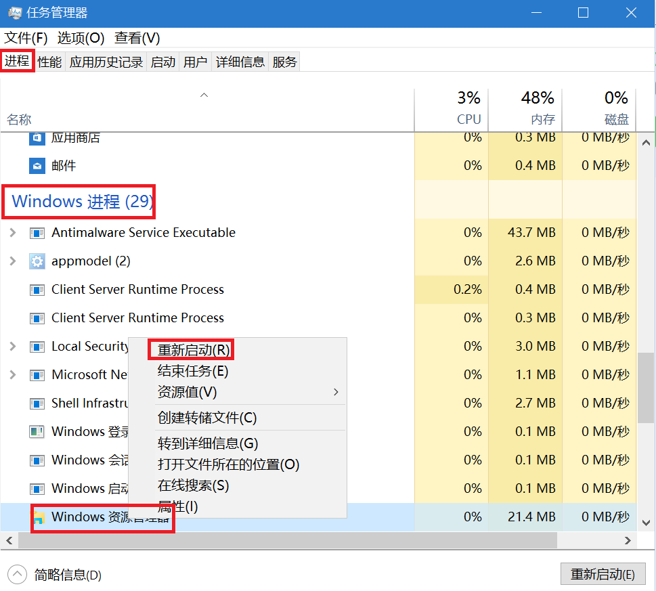The height and width of the screenshot is (591, 656).
Task: Click the Microsoft Ne process icon
Action: pos(37,375)
